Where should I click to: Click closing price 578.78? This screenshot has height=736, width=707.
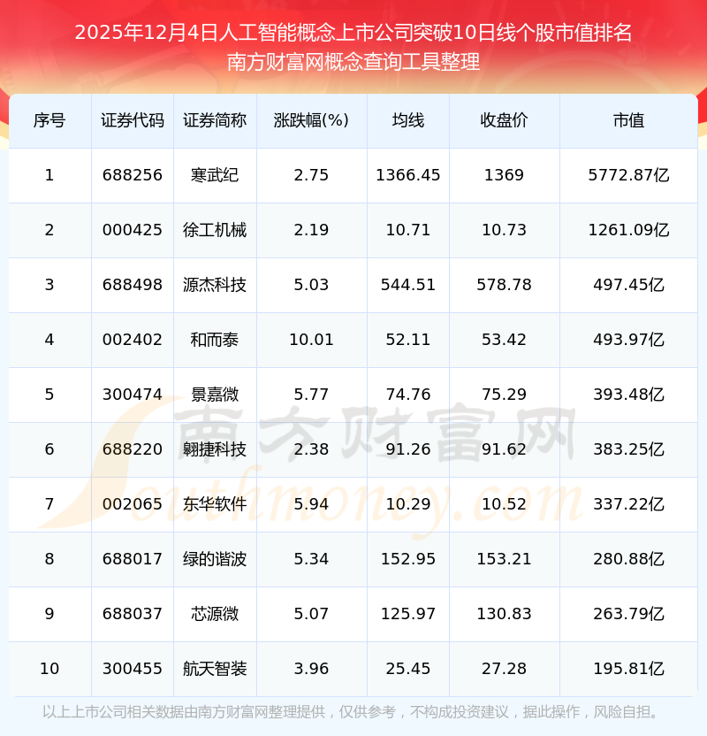point(504,285)
